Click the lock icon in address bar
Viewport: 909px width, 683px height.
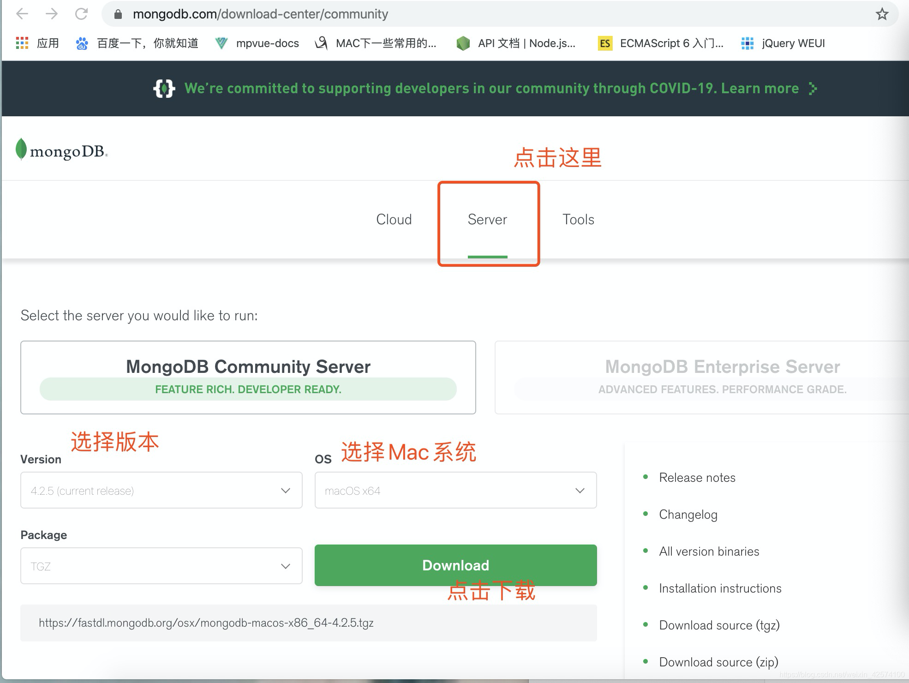(x=118, y=14)
